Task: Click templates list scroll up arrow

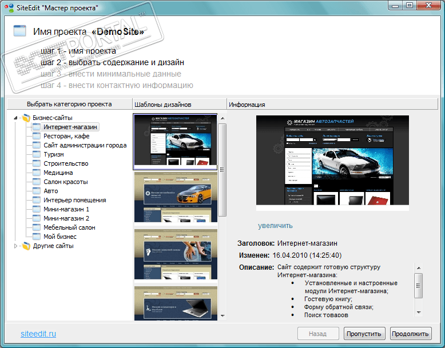Action: pos(223,118)
